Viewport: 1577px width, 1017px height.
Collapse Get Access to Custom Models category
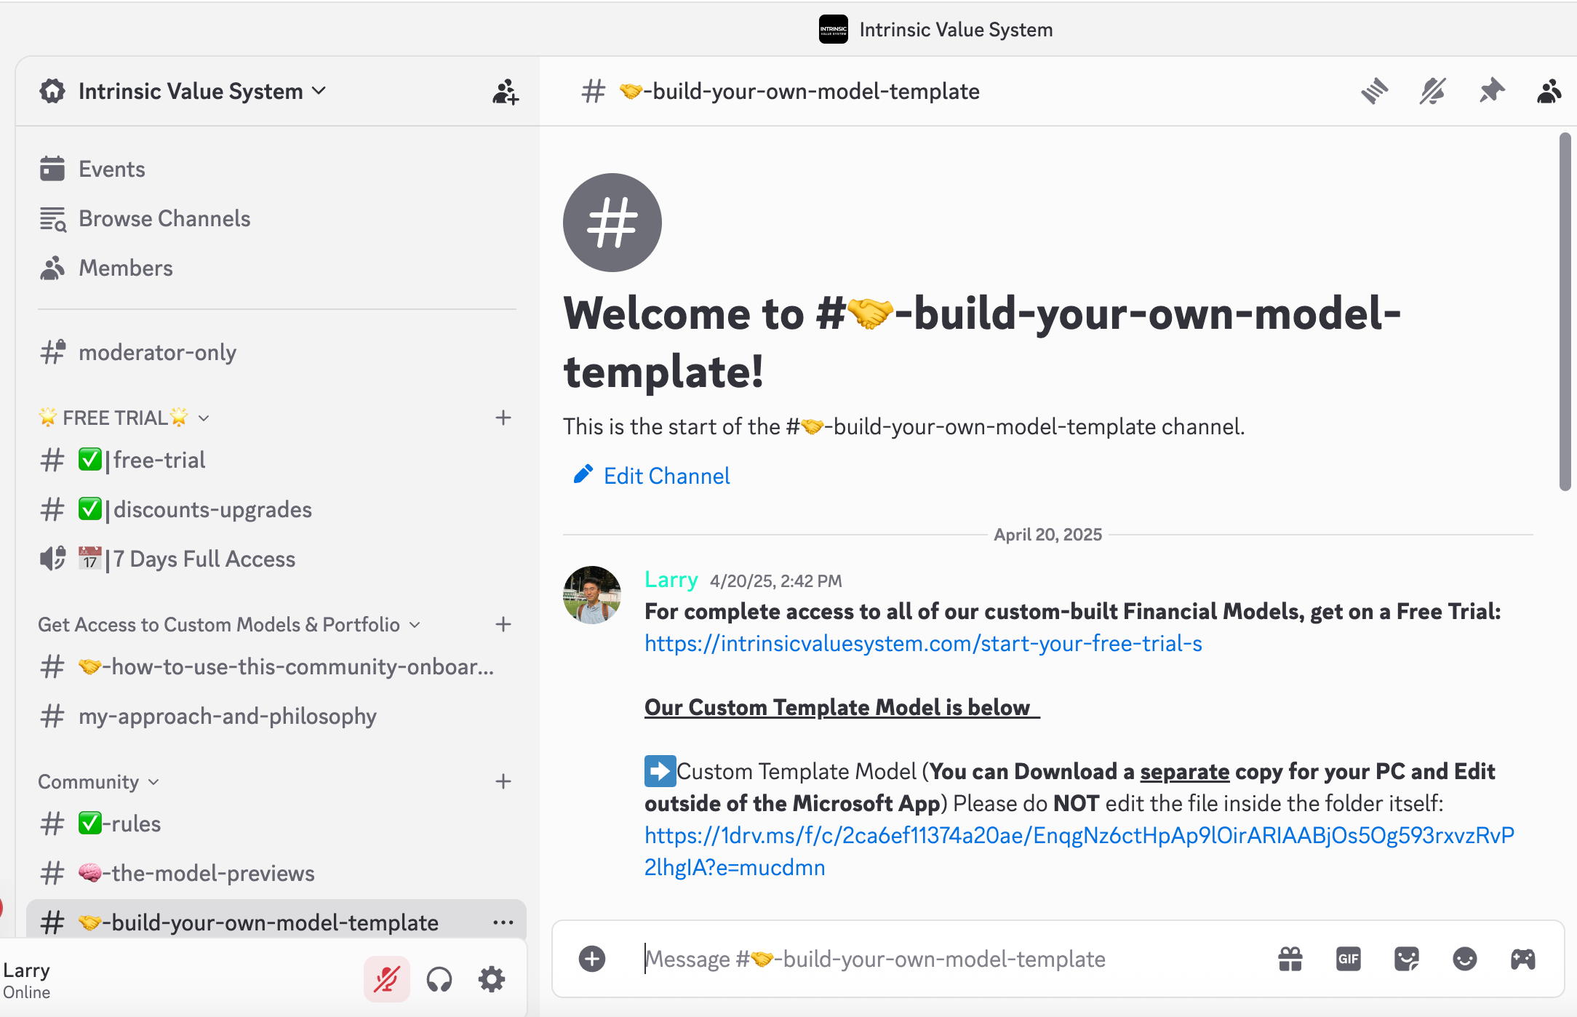tap(229, 624)
